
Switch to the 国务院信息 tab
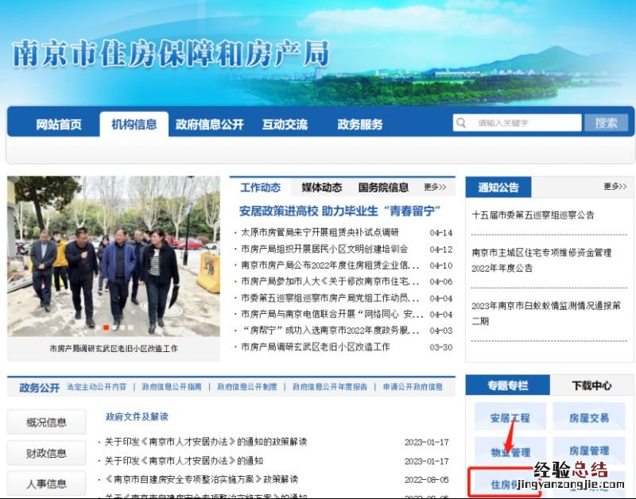pyautogui.click(x=383, y=188)
